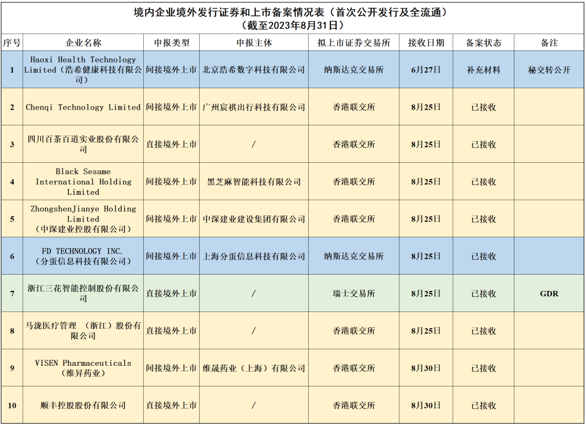This screenshot has height=426, width=586.
Task: Select the 接收日期 column header
Action: (x=426, y=42)
